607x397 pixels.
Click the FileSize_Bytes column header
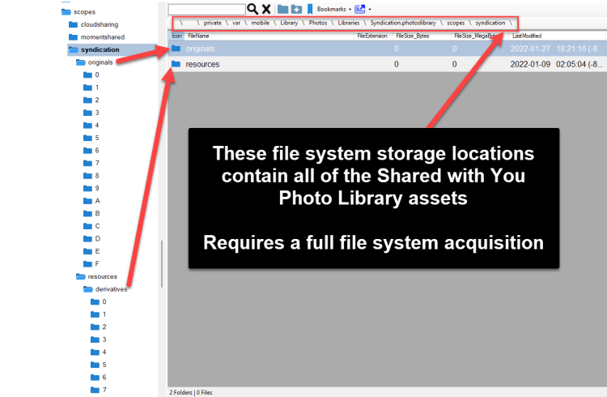(x=412, y=36)
